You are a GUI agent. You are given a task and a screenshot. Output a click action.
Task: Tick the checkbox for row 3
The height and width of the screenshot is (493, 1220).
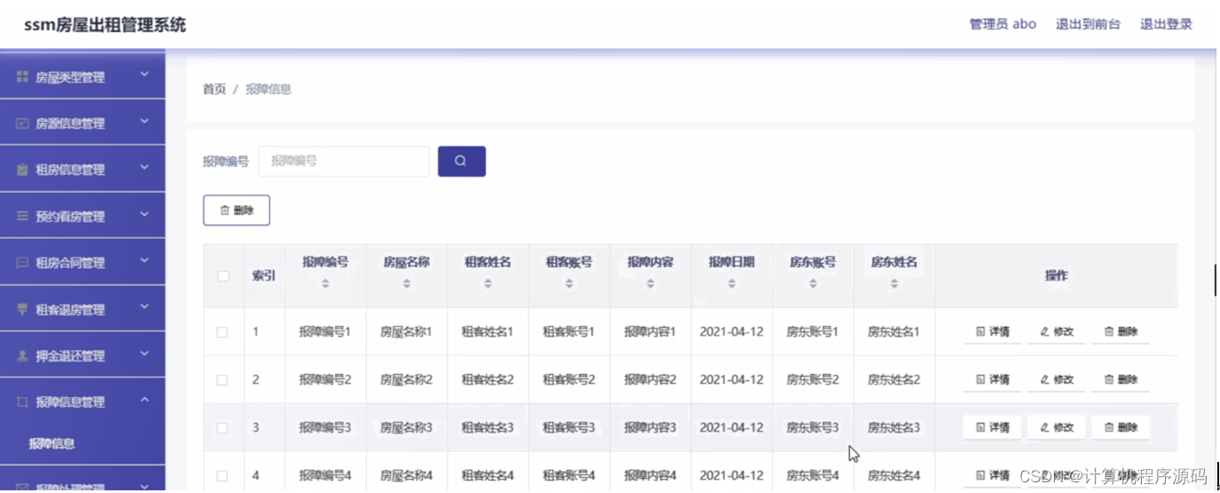click(x=222, y=428)
